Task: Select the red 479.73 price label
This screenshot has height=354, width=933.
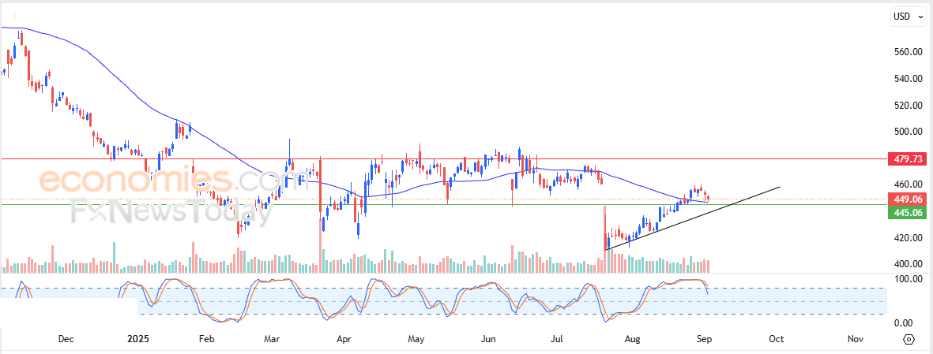Action: (x=908, y=159)
